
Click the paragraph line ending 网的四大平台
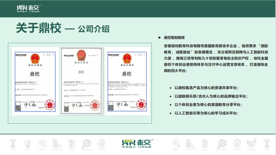[x=175, y=71]
